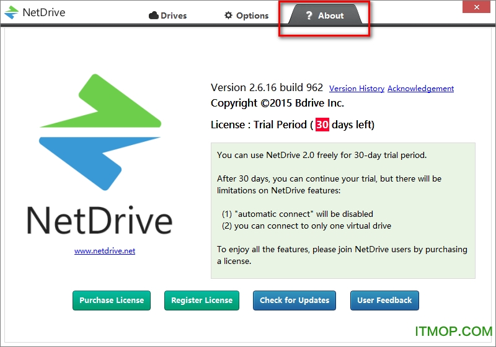Click the small NetDrive logo in title bar
The width and height of the screenshot is (496, 347).
pyautogui.click(x=11, y=12)
